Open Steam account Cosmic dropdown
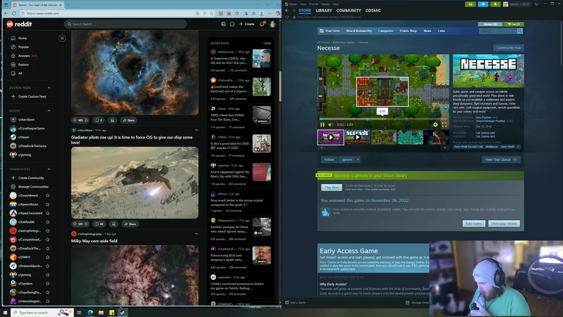This screenshot has width=563, height=317. tap(517, 4)
